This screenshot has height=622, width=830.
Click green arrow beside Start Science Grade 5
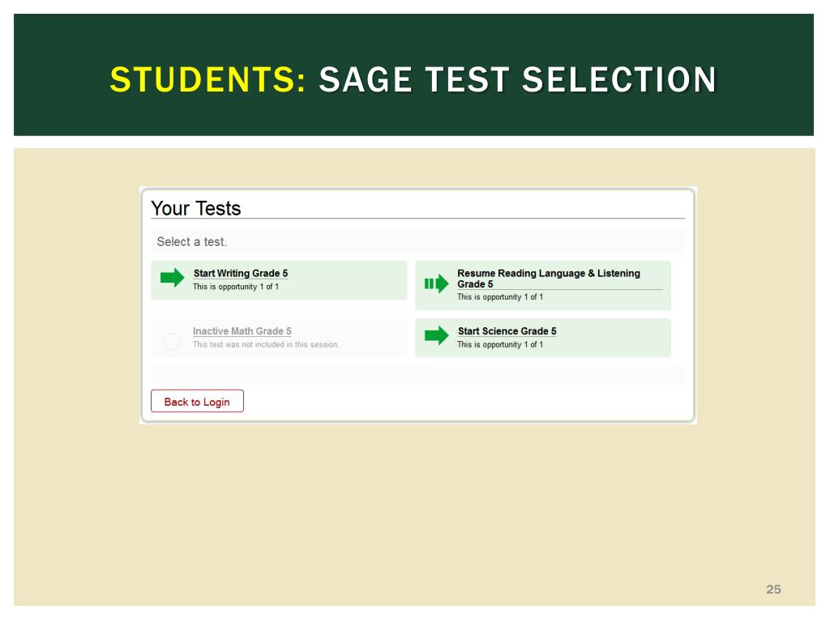[x=436, y=335]
